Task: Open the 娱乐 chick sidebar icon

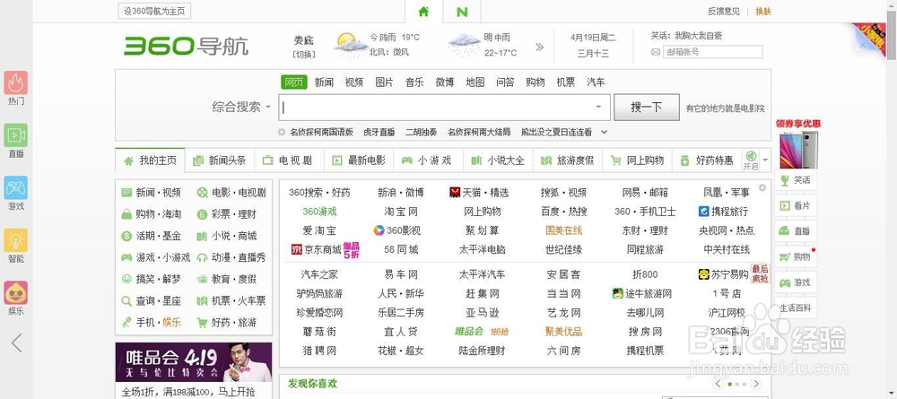Action: tap(16, 293)
